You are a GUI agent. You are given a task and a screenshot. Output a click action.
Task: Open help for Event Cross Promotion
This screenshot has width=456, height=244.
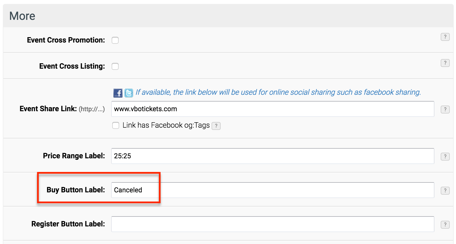[x=445, y=37]
